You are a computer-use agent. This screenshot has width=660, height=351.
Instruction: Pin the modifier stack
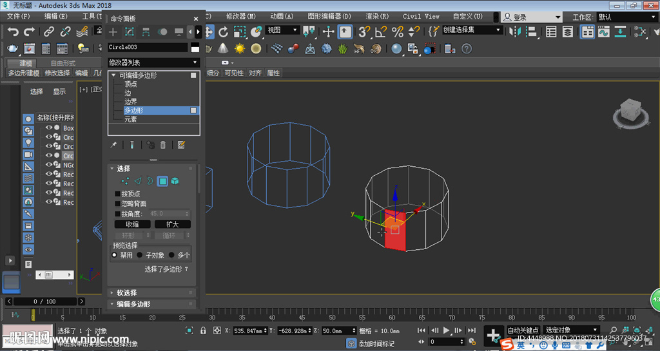coord(113,145)
